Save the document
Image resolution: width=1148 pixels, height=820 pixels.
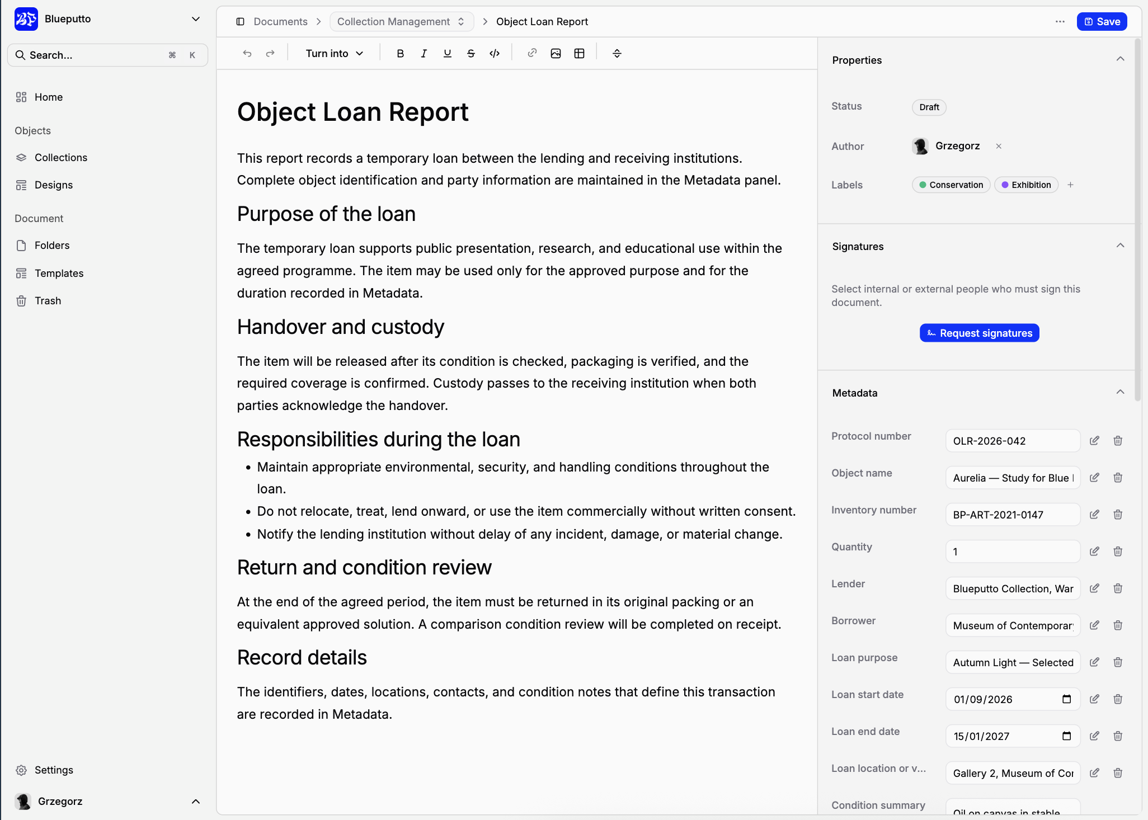(1102, 22)
